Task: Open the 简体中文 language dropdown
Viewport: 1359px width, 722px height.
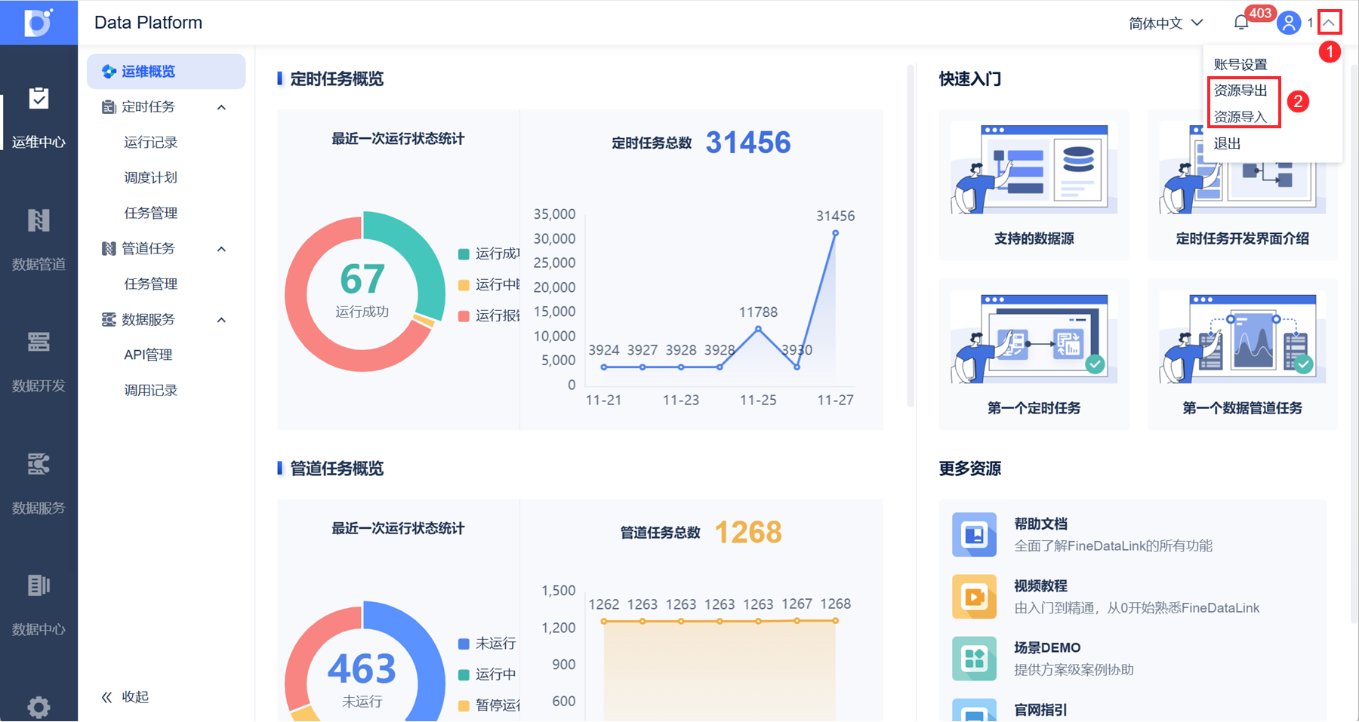Action: [1166, 23]
